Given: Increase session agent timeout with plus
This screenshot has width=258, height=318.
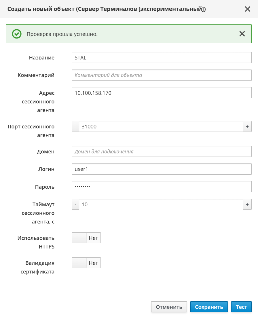Looking at the screenshot, I should (247, 205).
